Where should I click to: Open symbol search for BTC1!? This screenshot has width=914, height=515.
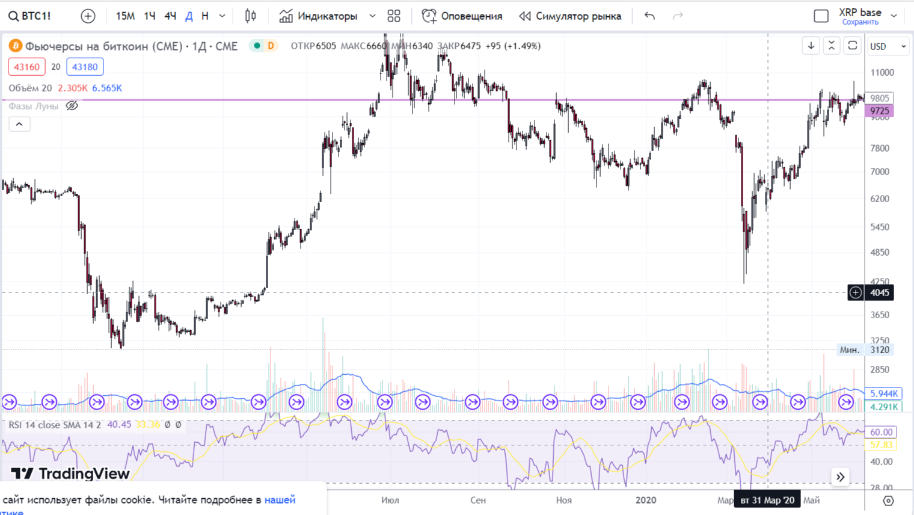[30, 16]
